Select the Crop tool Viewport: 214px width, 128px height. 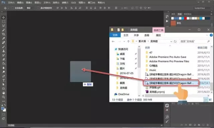pos(4,34)
